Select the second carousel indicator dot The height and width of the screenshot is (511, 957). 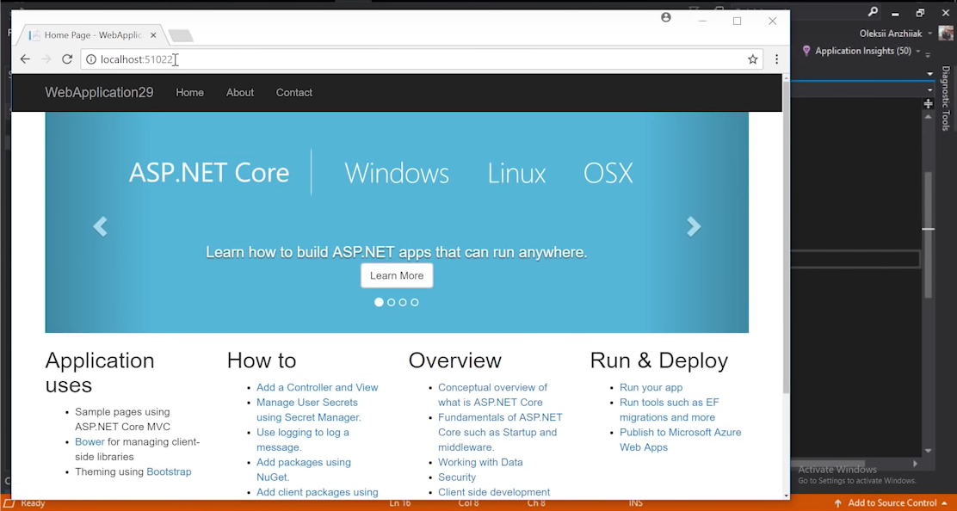click(x=392, y=303)
